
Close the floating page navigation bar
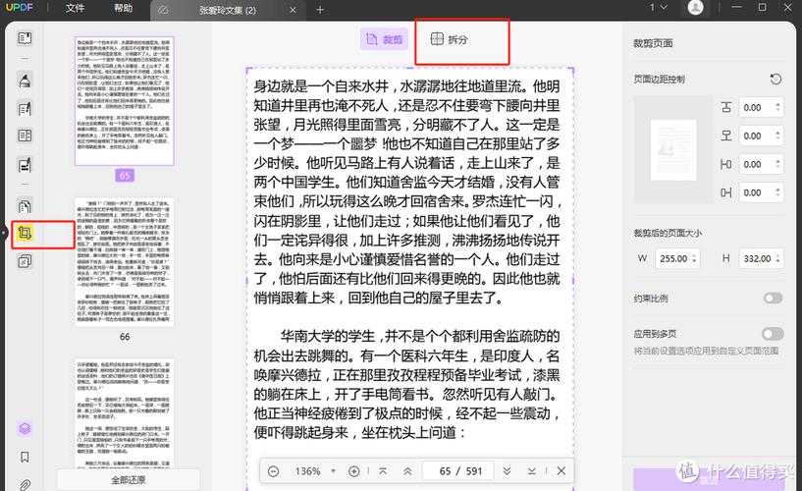(561, 471)
